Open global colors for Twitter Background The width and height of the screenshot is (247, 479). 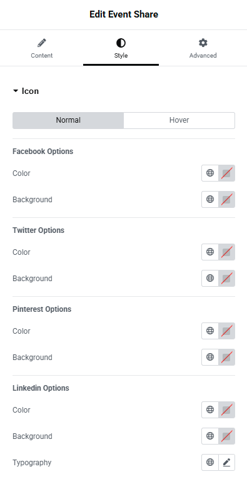click(x=210, y=278)
